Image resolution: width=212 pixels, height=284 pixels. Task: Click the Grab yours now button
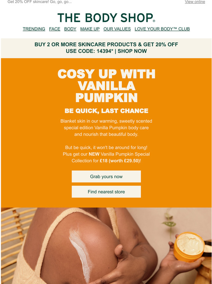tap(106, 176)
